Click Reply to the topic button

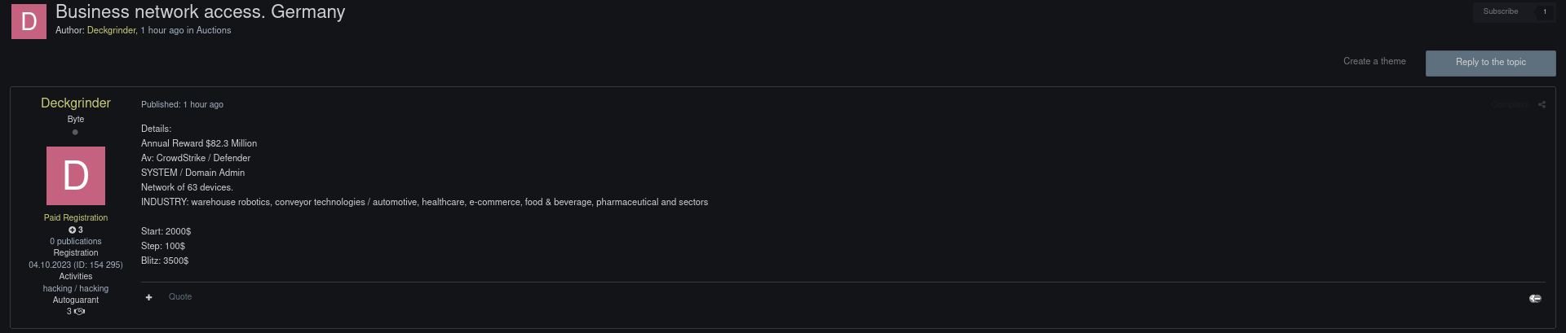point(1491,63)
